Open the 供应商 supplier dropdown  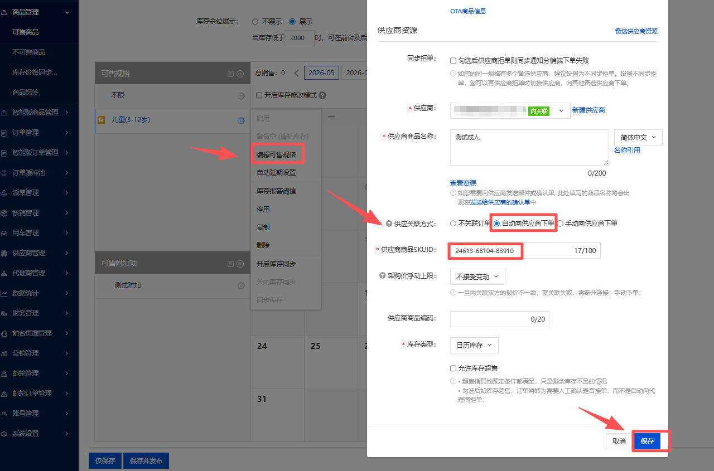(x=510, y=110)
